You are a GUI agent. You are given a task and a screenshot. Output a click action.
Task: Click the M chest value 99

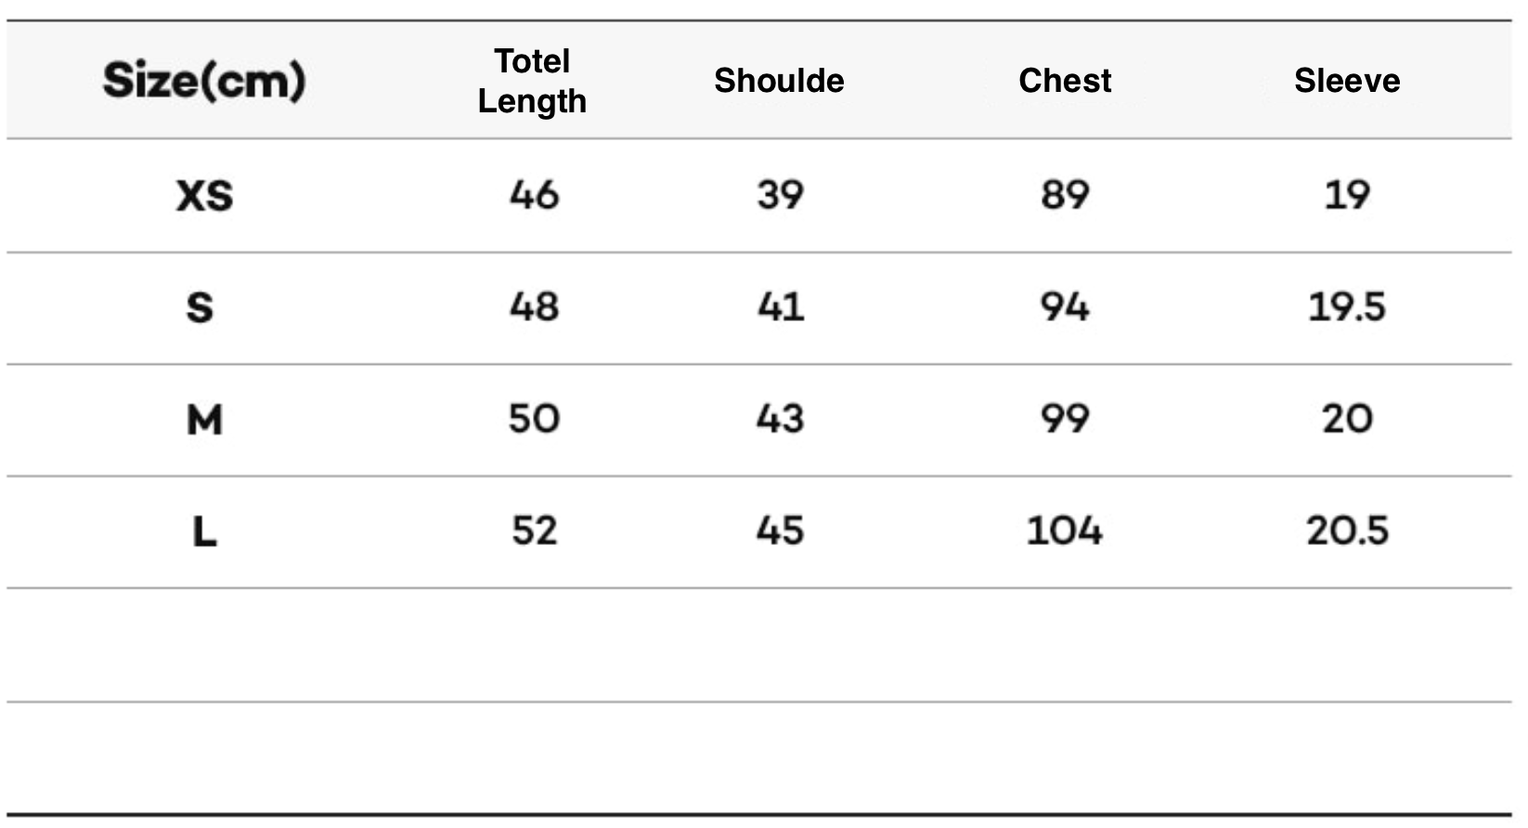pyautogui.click(x=1065, y=419)
